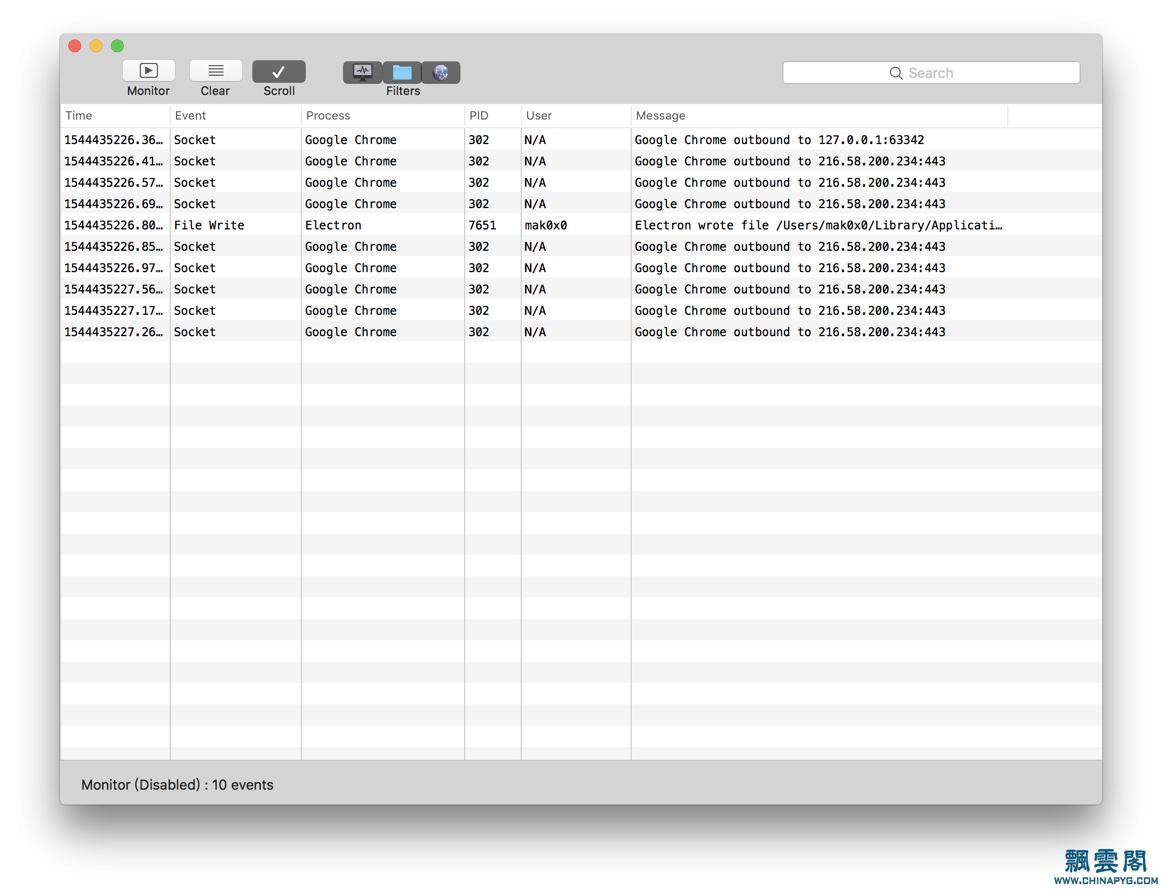Sort by the Time column header

click(115, 115)
